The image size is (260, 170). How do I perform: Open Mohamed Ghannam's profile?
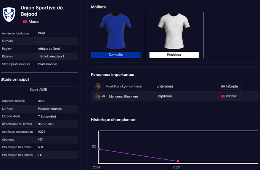[124, 97]
